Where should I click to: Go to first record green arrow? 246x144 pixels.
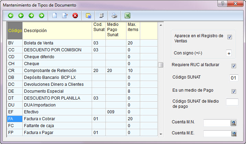coord(10,16)
